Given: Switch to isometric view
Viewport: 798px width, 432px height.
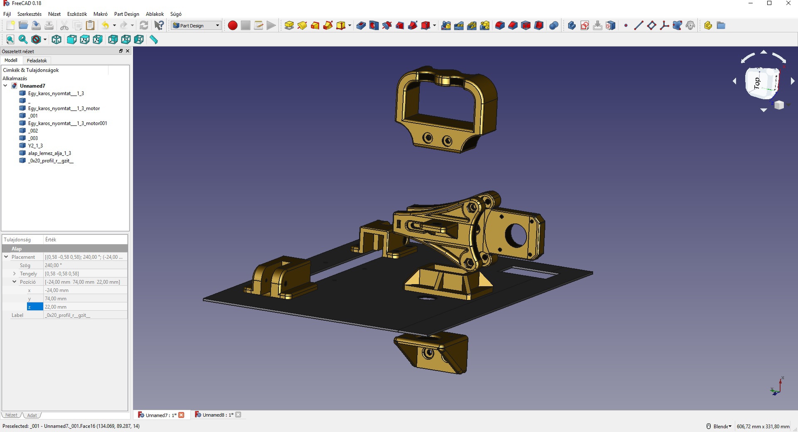Looking at the screenshot, I should (57, 39).
